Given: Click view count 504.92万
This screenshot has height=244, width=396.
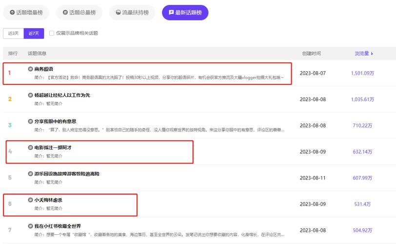Looking at the screenshot, I should [x=362, y=230].
